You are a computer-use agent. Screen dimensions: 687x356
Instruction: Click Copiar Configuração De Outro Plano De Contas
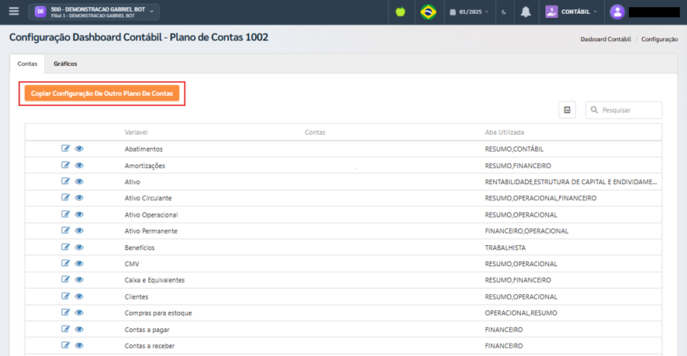pos(102,94)
